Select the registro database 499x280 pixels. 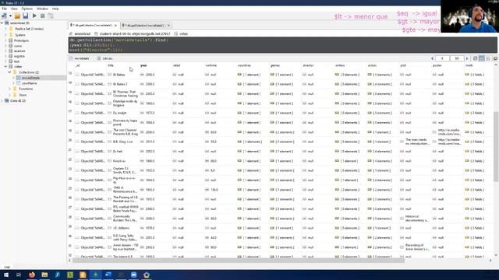(19, 56)
